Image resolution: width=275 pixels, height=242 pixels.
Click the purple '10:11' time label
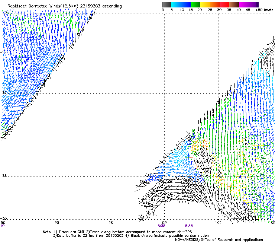(x=5, y=226)
